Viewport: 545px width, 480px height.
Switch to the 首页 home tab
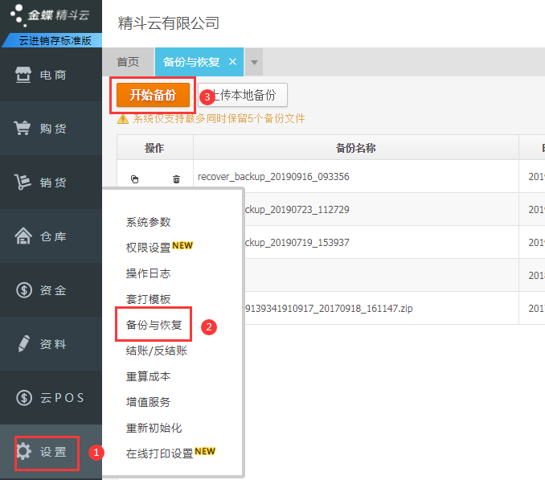(x=128, y=62)
